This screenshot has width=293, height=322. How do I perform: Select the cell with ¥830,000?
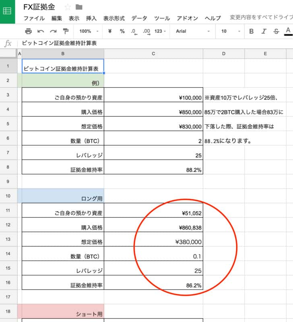(x=153, y=124)
